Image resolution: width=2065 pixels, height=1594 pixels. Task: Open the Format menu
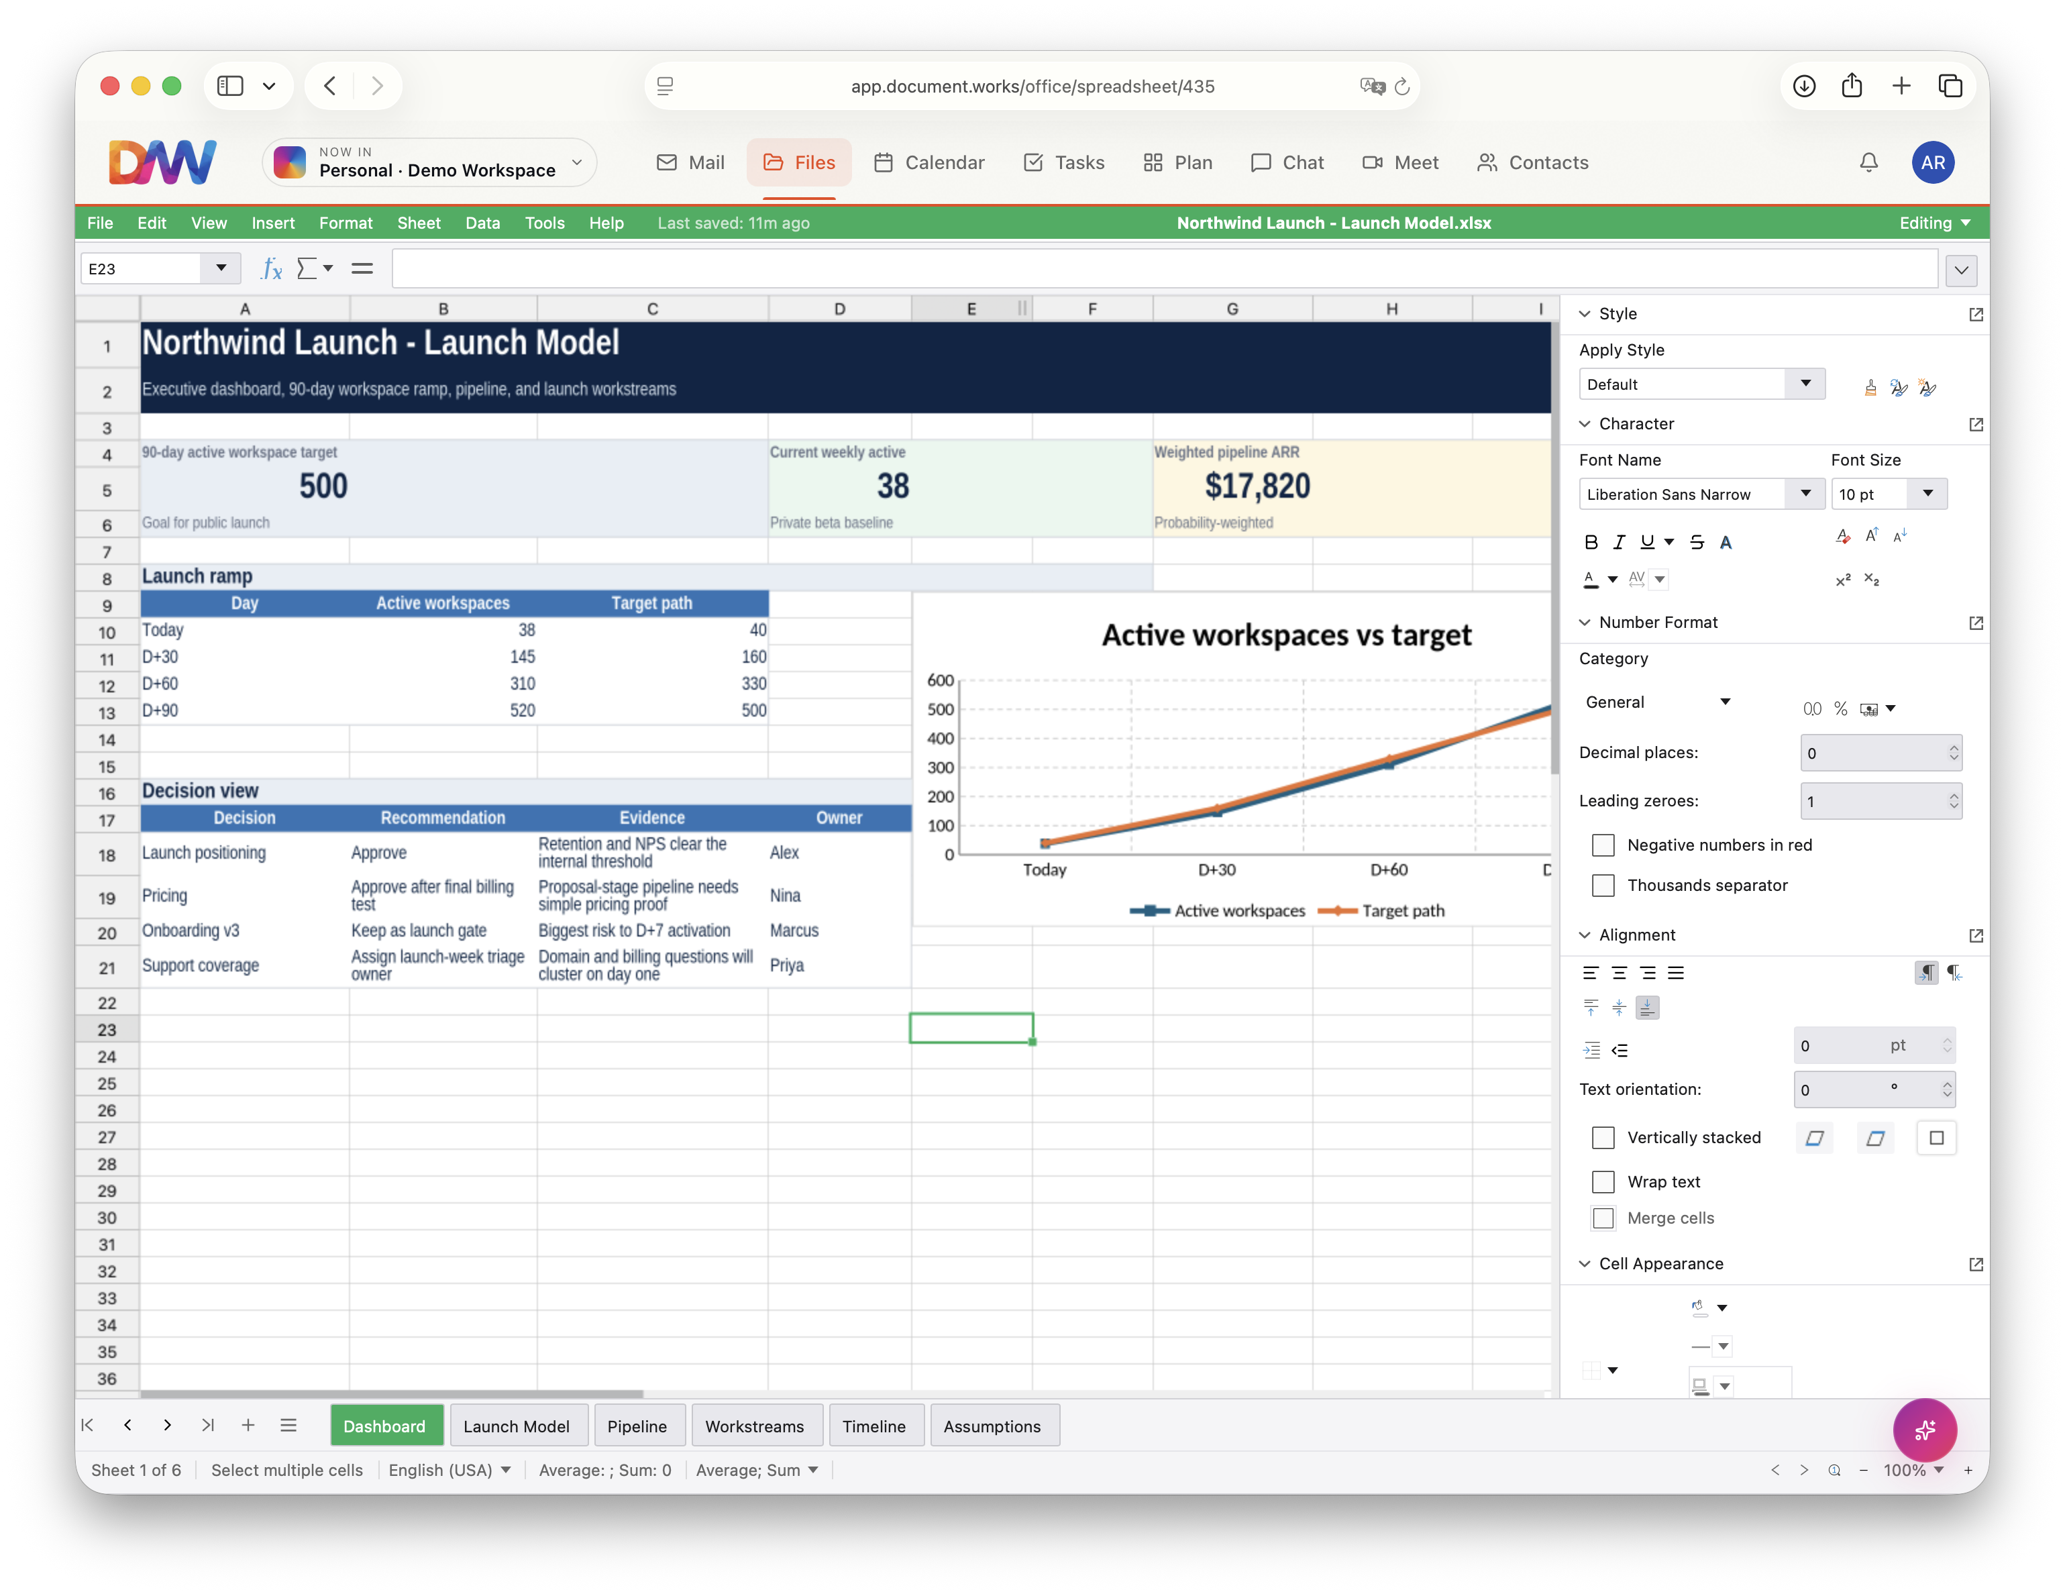pyautogui.click(x=345, y=223)
